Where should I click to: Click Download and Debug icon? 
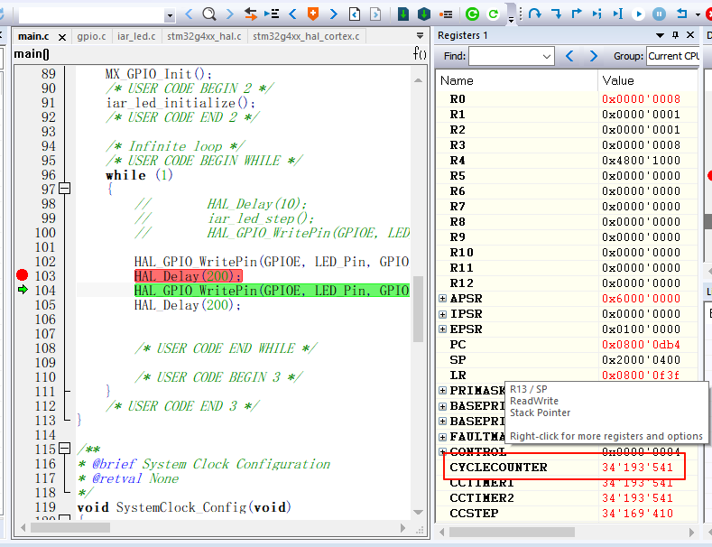pos(402,14)
